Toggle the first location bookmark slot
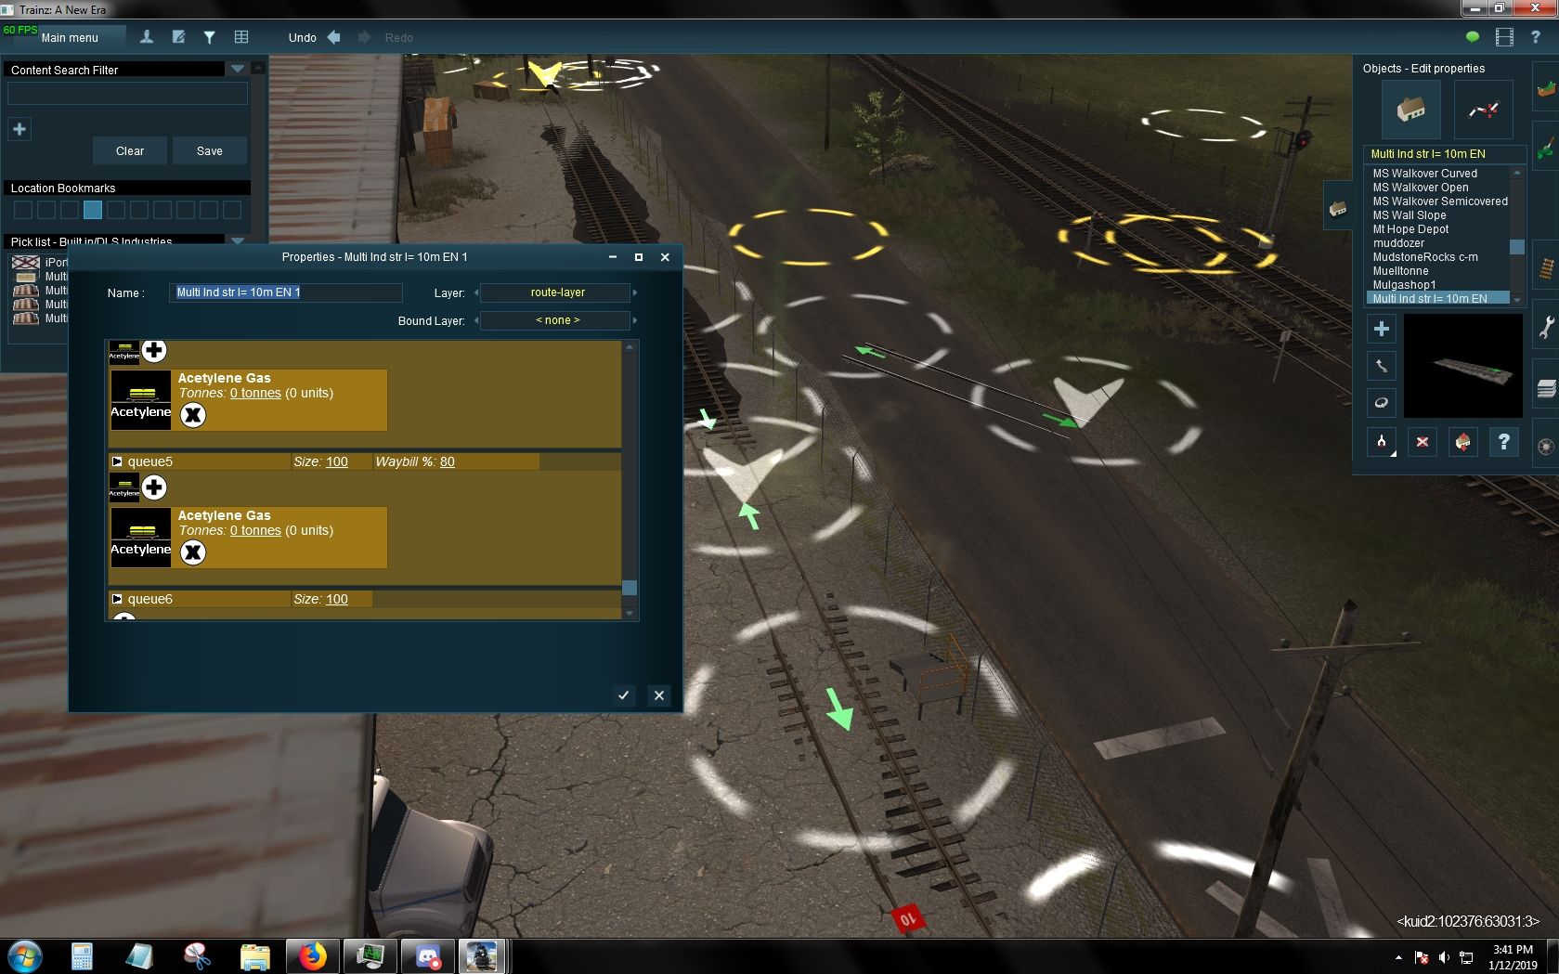Image resolution: width=1559 pixels, height=974 pixels. click(x=23, y=210)
